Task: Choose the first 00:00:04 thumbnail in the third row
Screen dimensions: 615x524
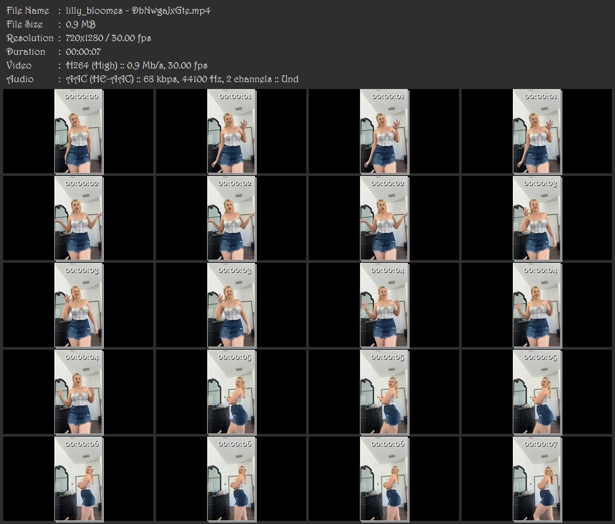Action: pos(384,305)
